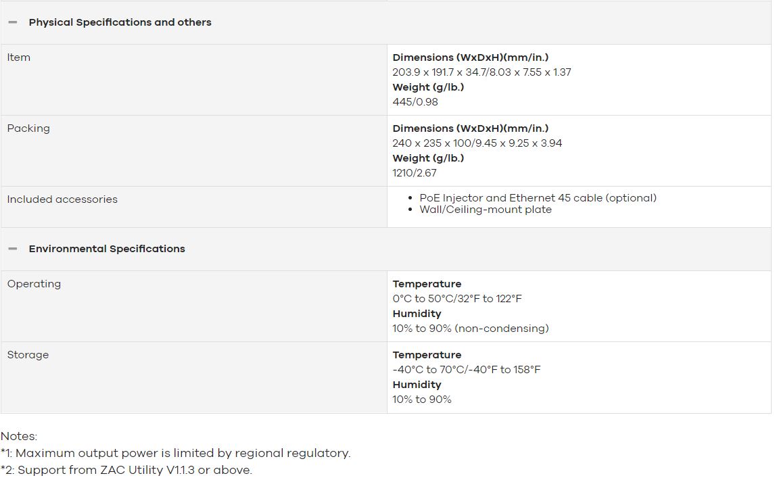775x480 pixels.
Task: Click operating humidity non-condensing value
Action: point(471,329)
